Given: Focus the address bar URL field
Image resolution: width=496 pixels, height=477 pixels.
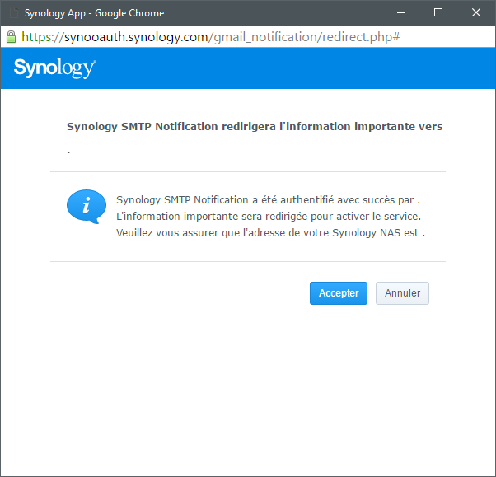Looking at the screenshot, I should click(x=248, y=37).
